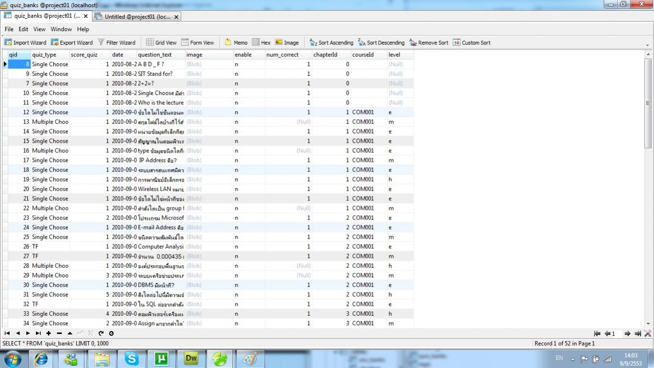This screenshot has width=654, height=368.
Task: Click the vertical scrollbar thumb
Action: (x=648, y=103)
